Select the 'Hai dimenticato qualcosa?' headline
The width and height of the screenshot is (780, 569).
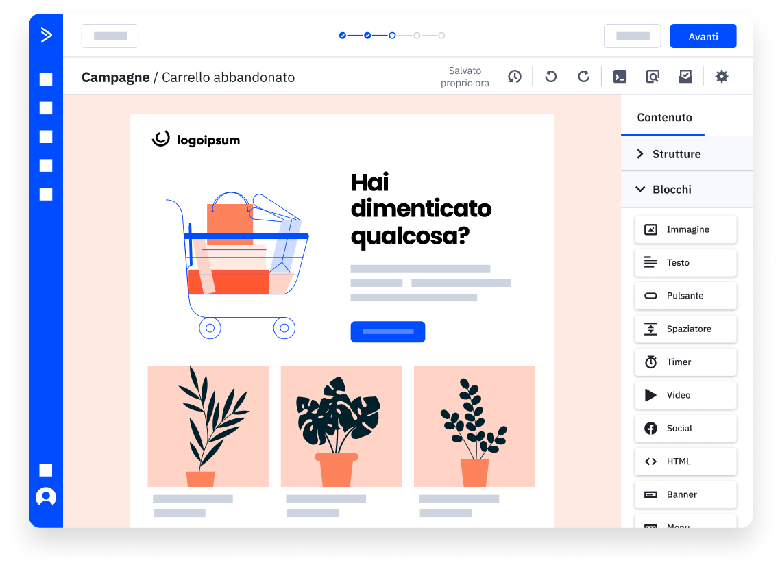pyautogui.click(x=421, y=210)
